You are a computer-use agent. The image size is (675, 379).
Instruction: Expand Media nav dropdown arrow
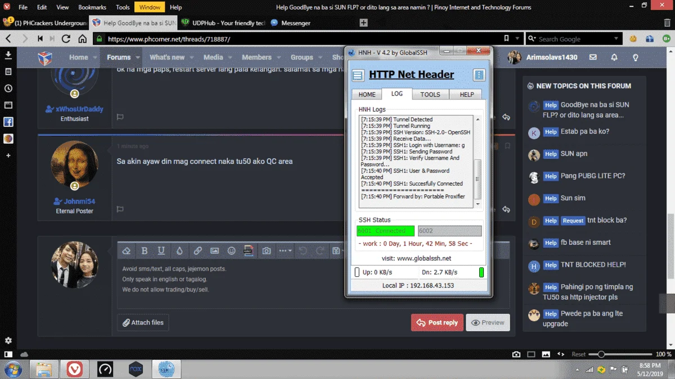pos(229,57)
